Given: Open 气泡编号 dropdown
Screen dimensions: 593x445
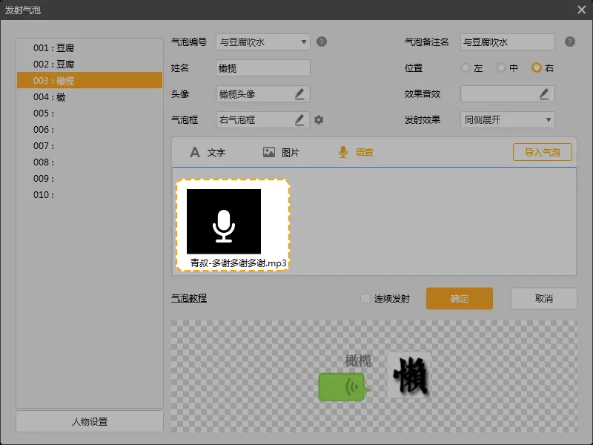Looking at the screenshot, I should point(263,42).
